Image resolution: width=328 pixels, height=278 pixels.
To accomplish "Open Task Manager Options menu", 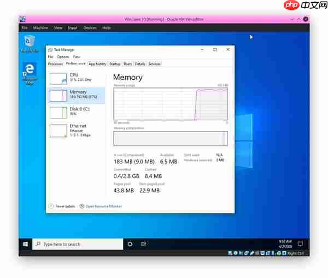I will click(x=63, y=57).
